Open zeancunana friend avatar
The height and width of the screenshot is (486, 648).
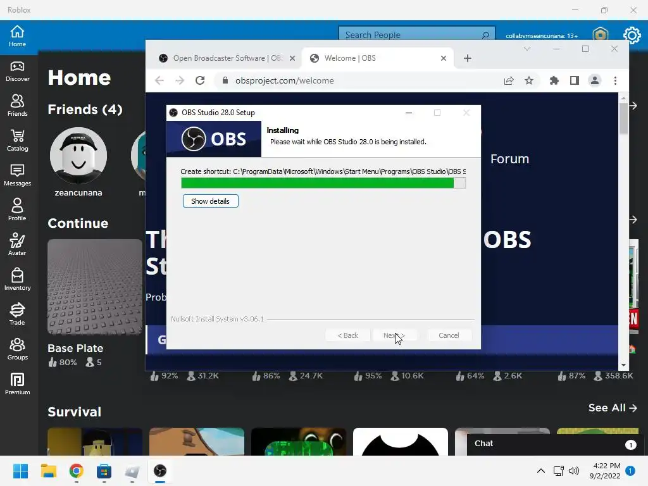[78, 156]
